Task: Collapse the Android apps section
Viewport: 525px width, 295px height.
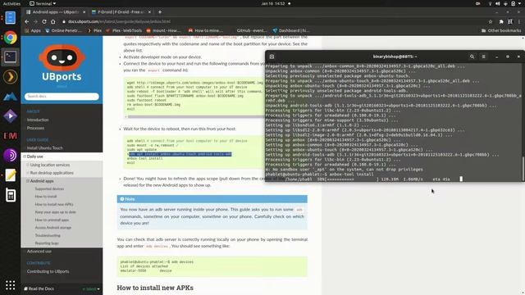Action: (x=28, y=181)
